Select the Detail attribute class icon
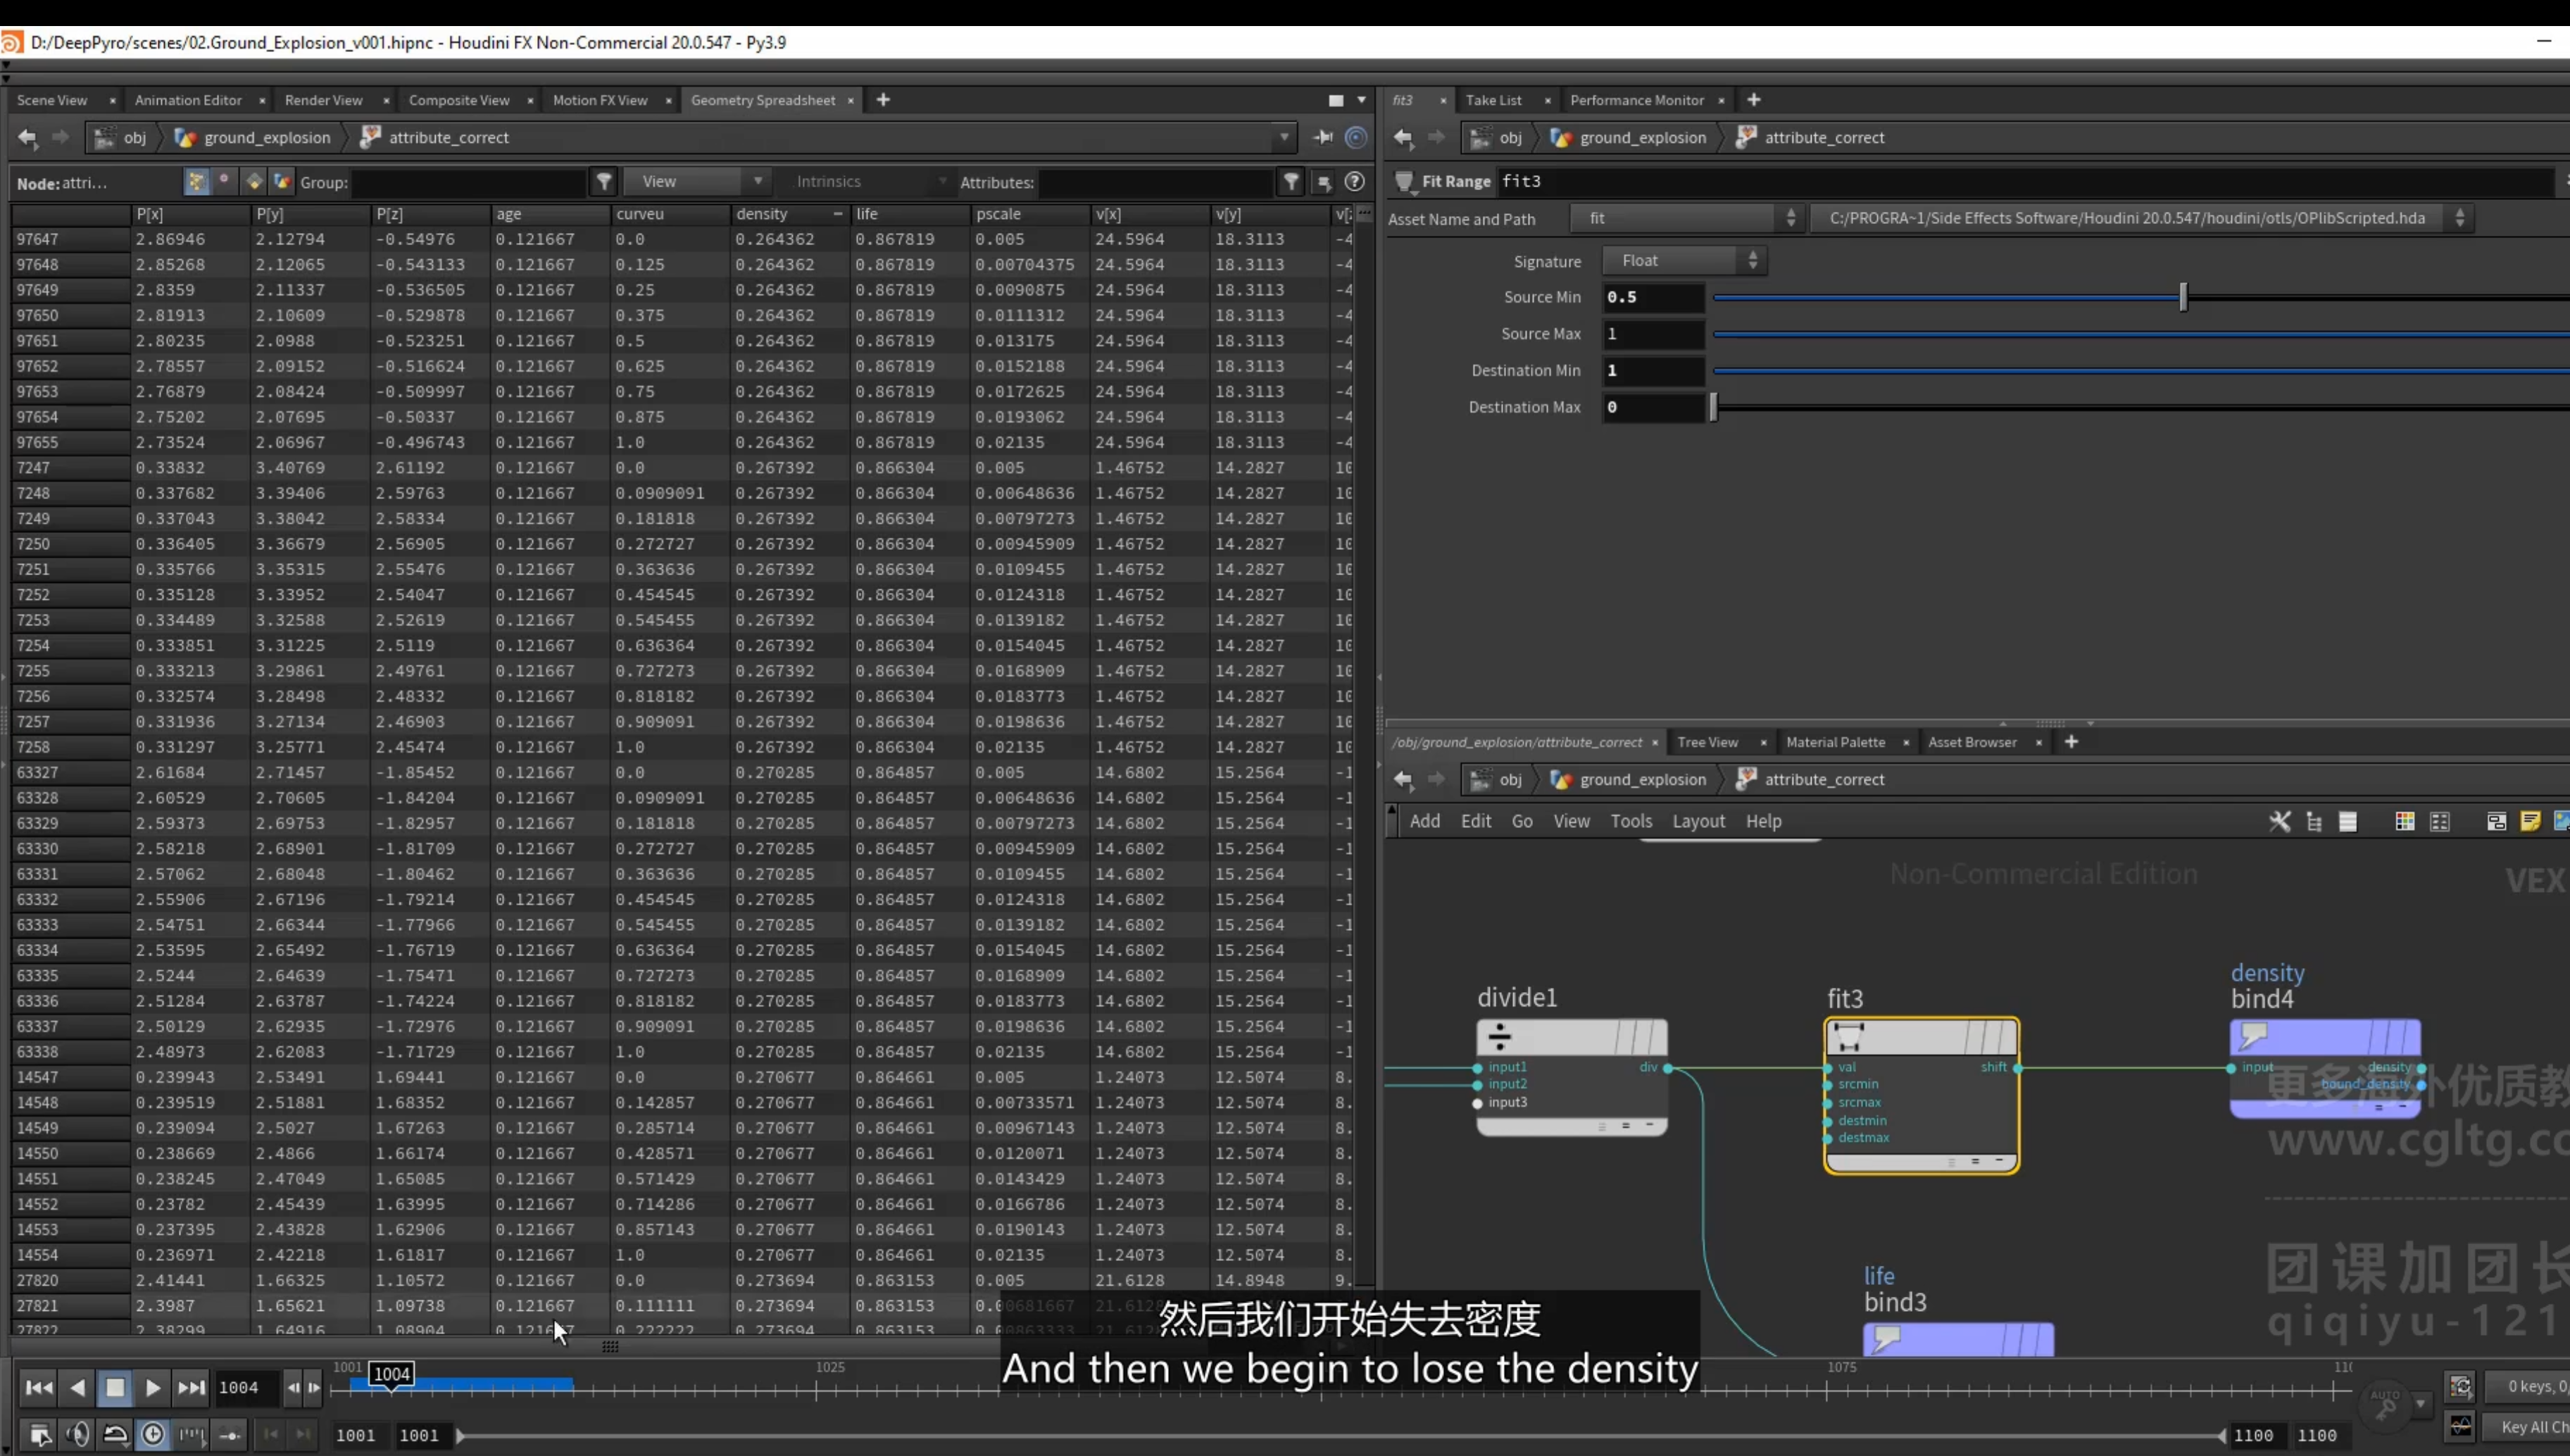Screen dimensions: 2570x1456 (281, 181)
